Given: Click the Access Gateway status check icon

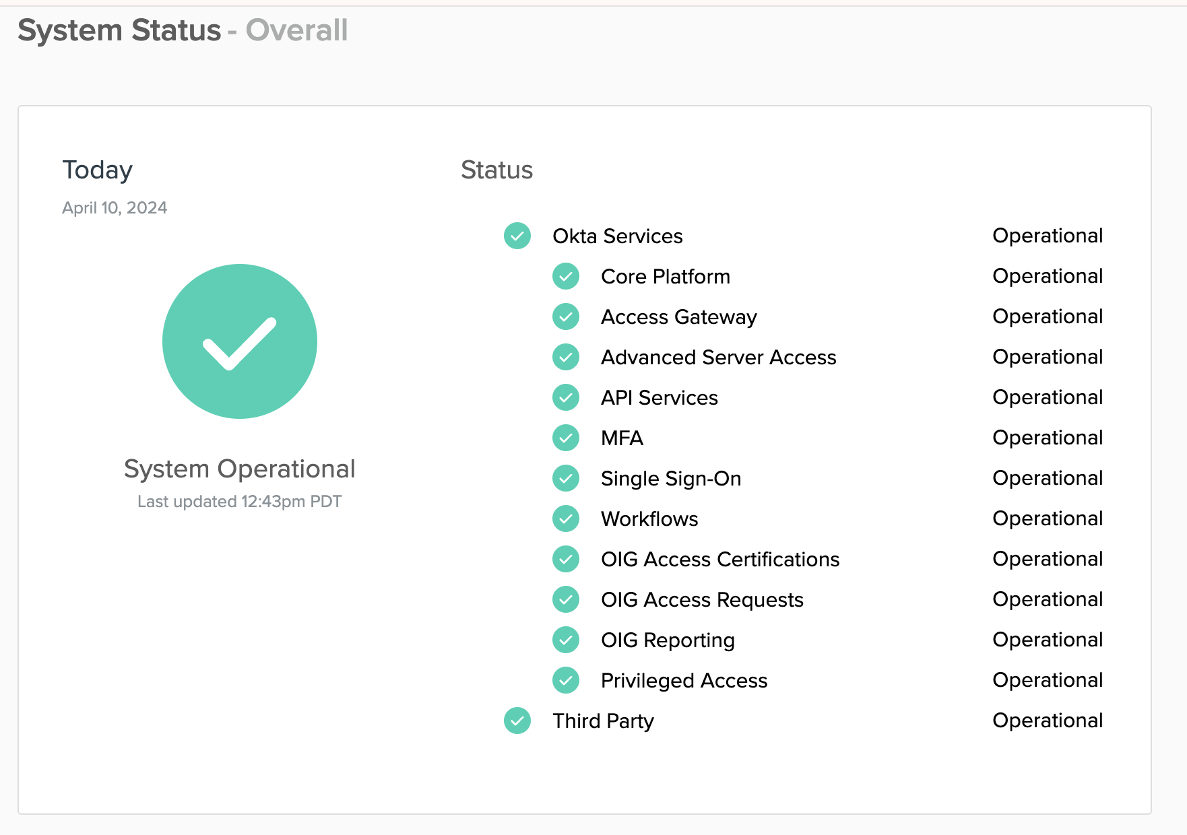Looking at the screenshot, I should coord(566,316).
